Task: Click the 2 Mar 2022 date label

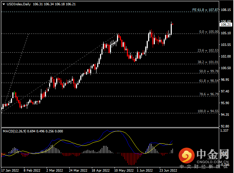Action: tap(55, 170)
